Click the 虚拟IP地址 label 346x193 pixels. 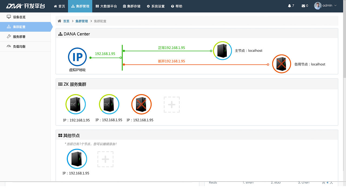click(x=77, y=70)
